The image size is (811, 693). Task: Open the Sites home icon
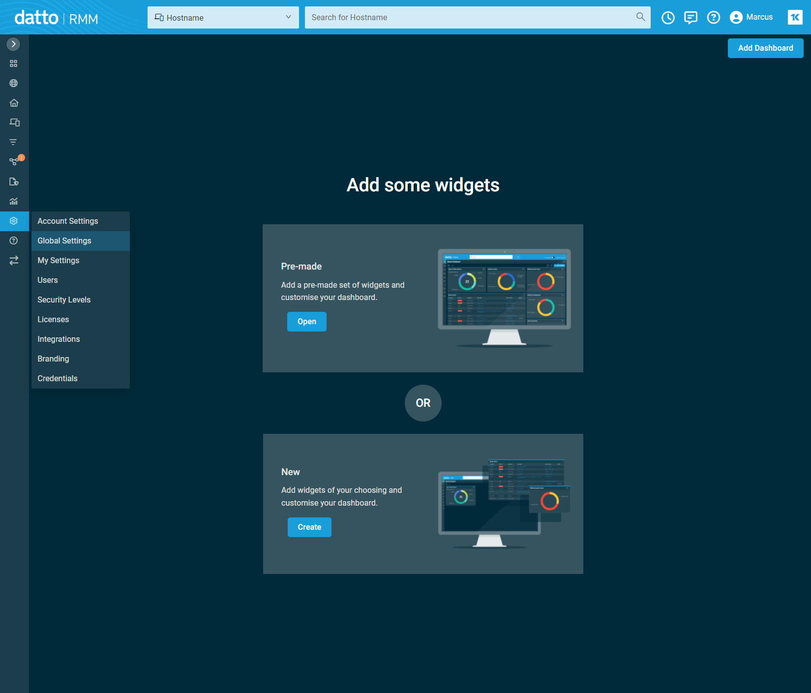coord(14,103)
